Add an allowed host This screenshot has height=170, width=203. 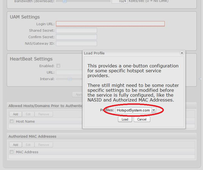tap(15, 114)
